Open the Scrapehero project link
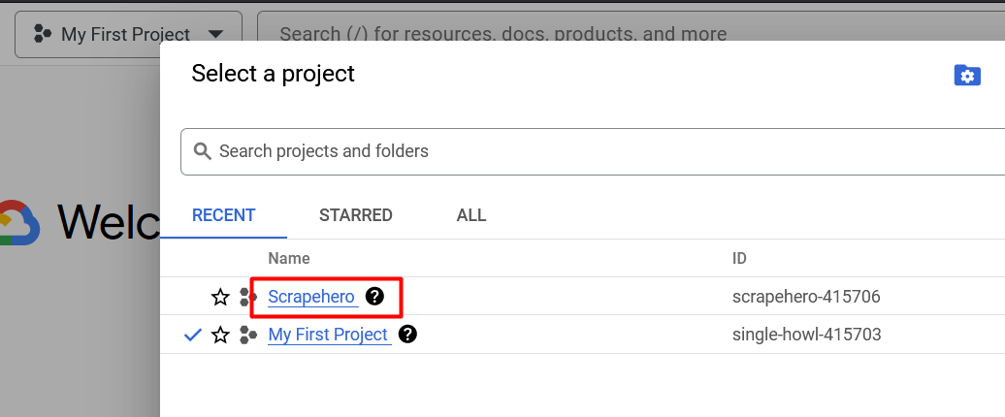Viewport: 1005px width, 417px height. point(311,297)
